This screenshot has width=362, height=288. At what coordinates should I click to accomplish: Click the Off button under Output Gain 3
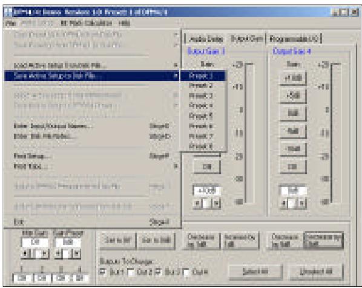click(x=207, y=166)
